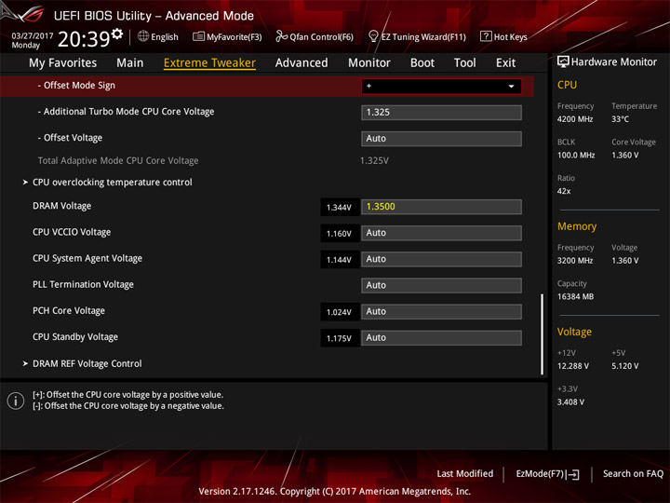
Task: Open the Boot tab
Action: pyautogui.click(x=422, y=63)
